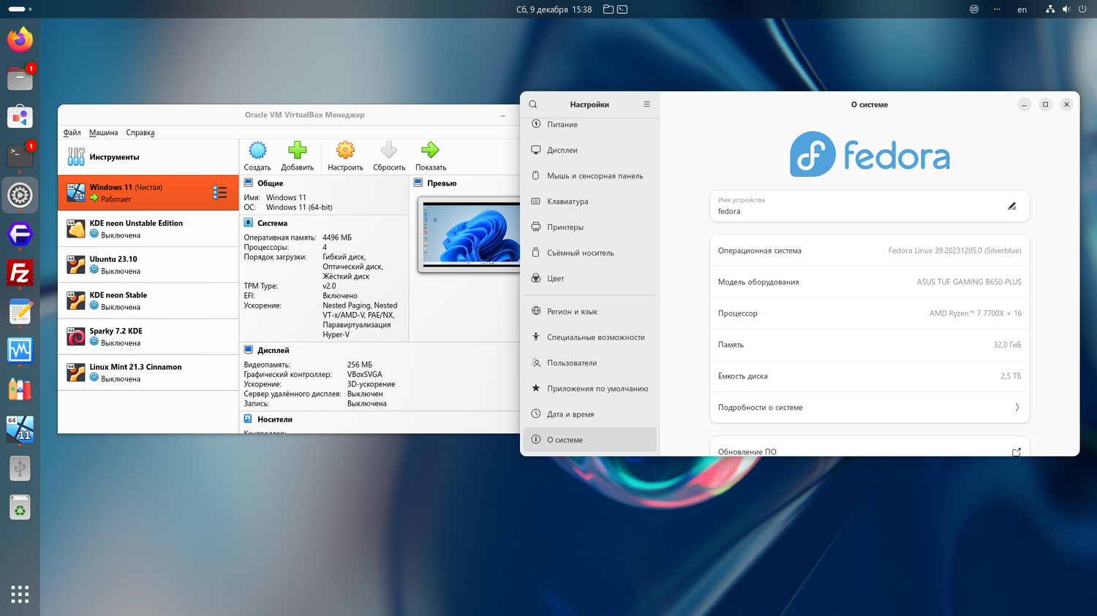Click Сбросить arrow in VirtualBox toolbar
The width and height of the screenshot is (1097, 616).
tap(389, 156)
